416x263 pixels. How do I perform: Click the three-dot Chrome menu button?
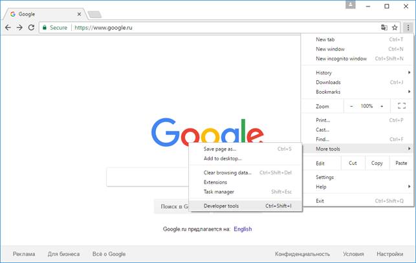tap(408, 28)
